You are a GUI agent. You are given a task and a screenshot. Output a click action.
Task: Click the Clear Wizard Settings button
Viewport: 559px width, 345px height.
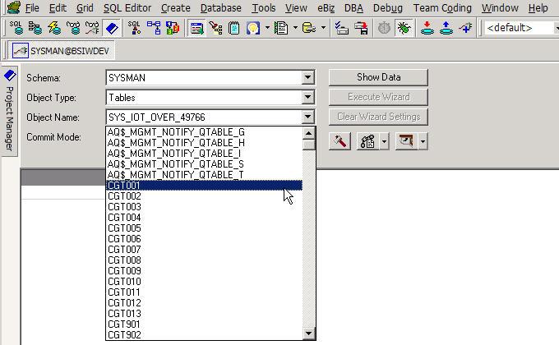(x=378, y=117)
